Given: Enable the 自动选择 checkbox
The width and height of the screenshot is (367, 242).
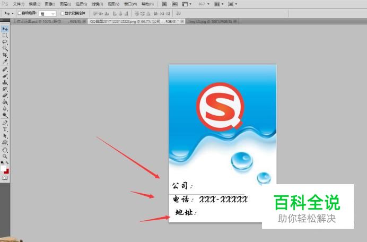Looking at the screenshot, I should pos(20,13).
